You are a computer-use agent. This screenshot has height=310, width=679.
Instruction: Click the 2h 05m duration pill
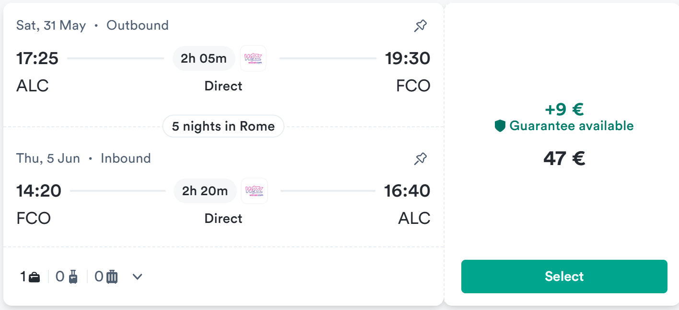(204, 59)
